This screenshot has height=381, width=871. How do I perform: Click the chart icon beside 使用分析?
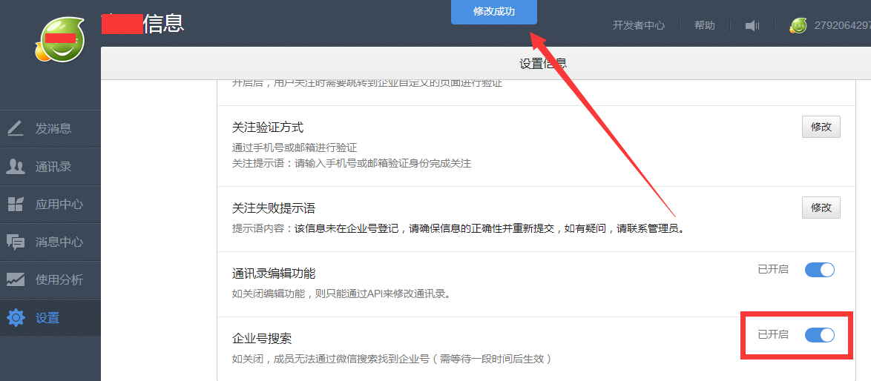[x=15, y=280]
